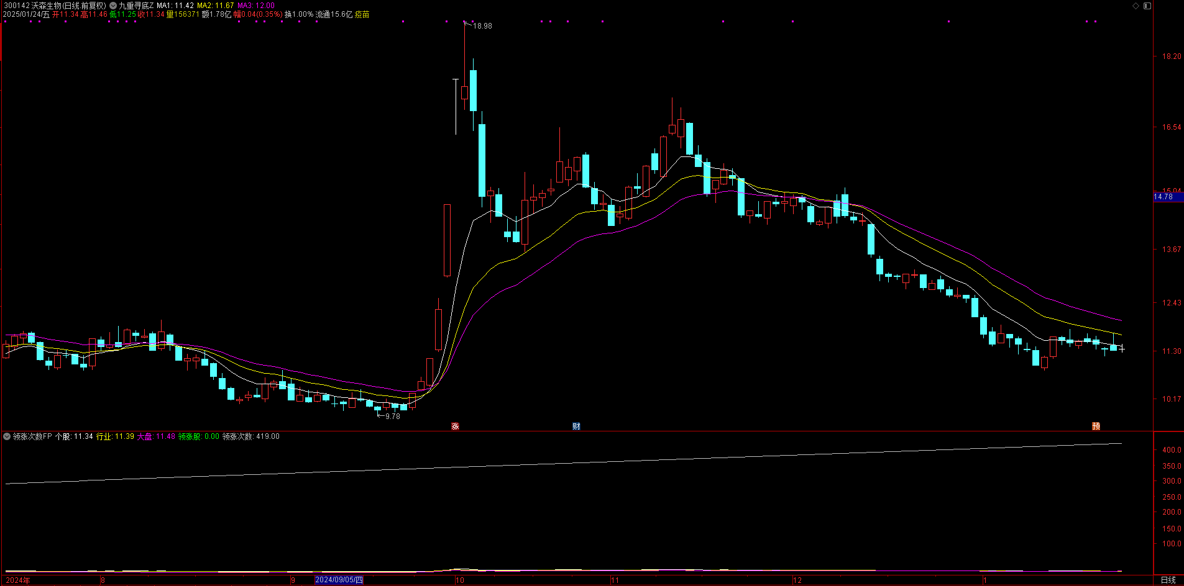Click the 幅0.04(0.35%) change value
The width and height of the screenshot is (1184, 586).
coord(258,14)
